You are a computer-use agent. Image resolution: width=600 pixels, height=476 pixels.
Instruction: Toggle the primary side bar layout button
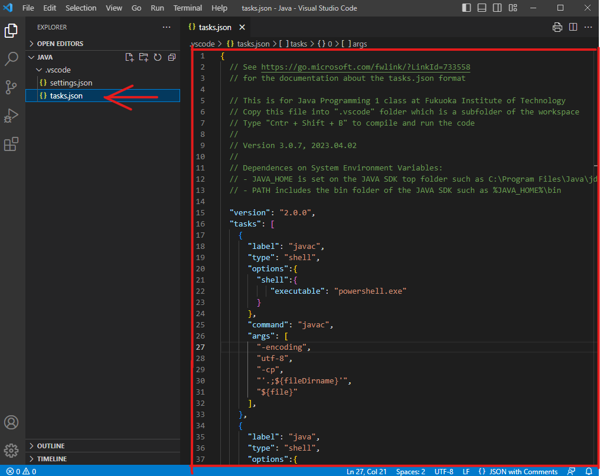pos(467,8)
